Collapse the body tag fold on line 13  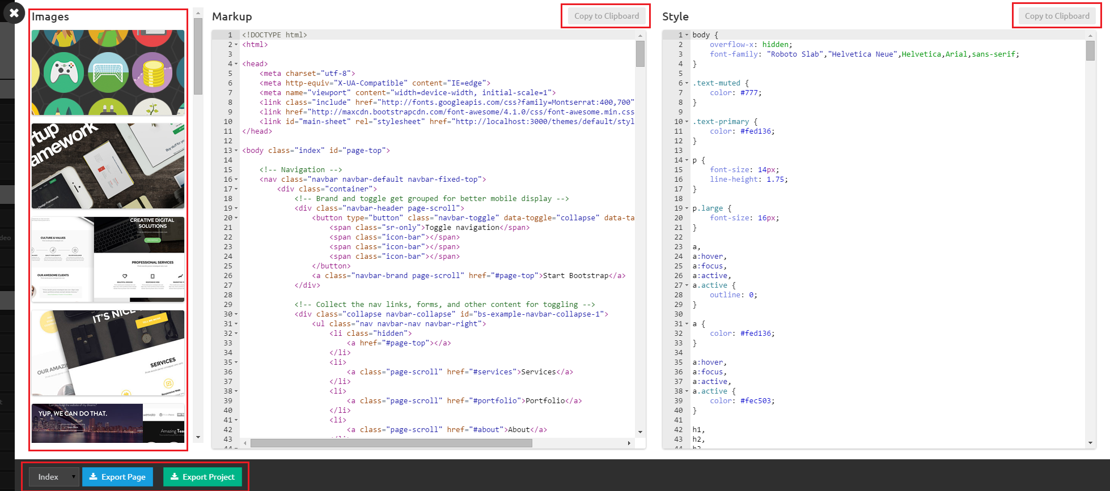click(x=236, y=151)
